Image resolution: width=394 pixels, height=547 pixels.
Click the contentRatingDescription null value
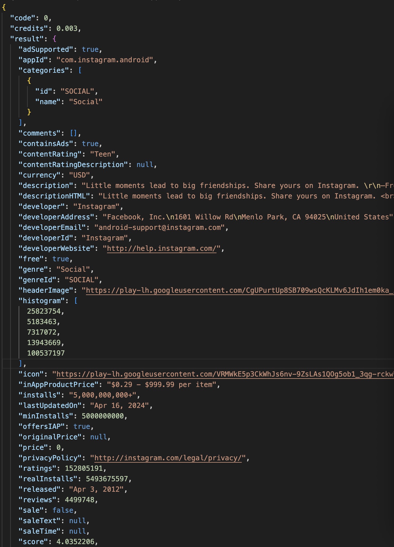145,165
